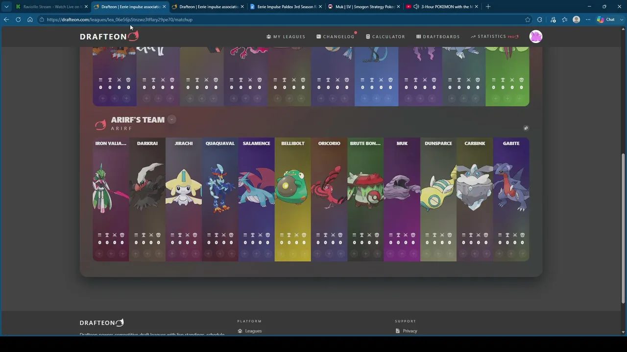The width and height of the screenshot is (627, 352).
Task: Click the skull icon on the Gabite card
Action: [522, 235]
